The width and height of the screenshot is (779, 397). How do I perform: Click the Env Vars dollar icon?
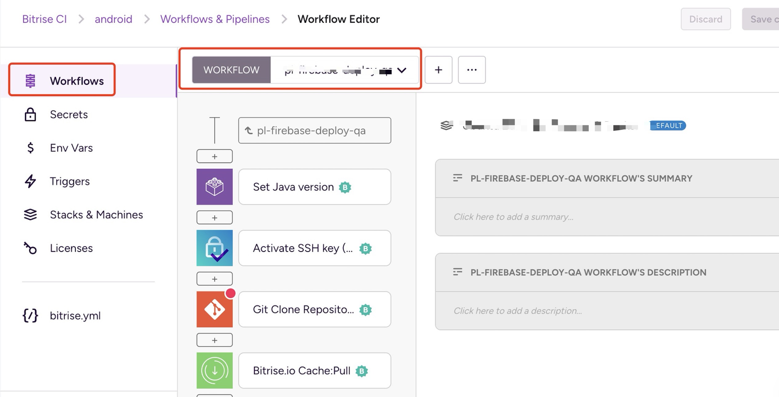coord(30,148)
